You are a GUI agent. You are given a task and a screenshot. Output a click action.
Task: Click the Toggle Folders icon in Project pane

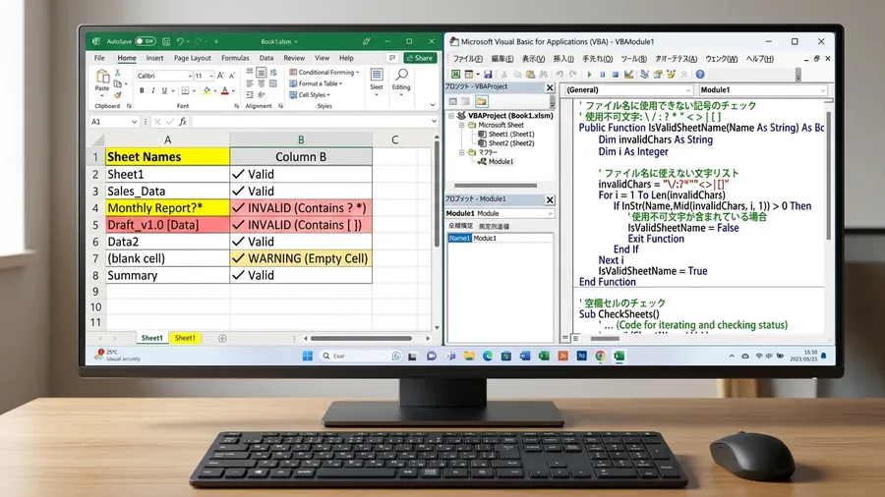tap(481, 101)
